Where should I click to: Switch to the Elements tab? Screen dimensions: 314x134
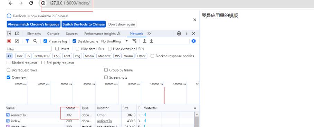(x=34, y=33)
